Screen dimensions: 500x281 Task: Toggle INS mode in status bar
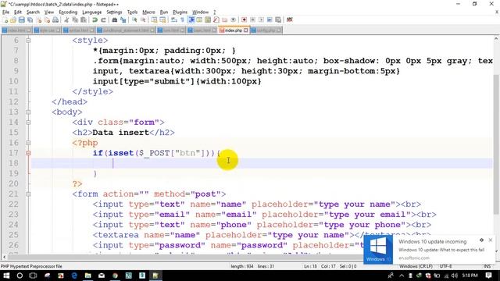click(x=487, y=266)
